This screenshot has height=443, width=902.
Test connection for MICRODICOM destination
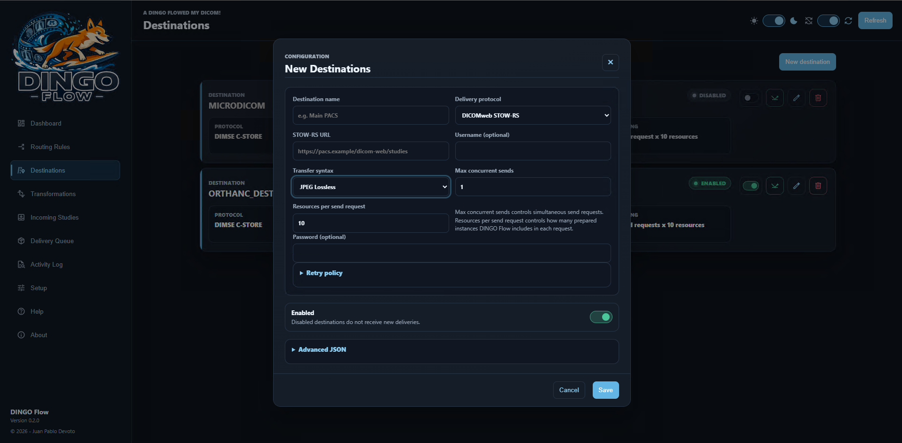tap(775, 98)
